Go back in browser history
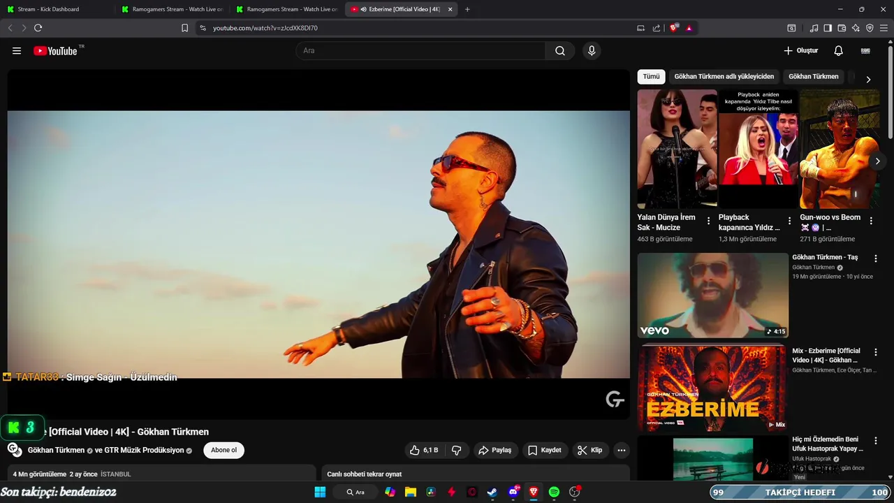This screenshot has height=503, width=894. pyautogui.click(x=10, y=28)
